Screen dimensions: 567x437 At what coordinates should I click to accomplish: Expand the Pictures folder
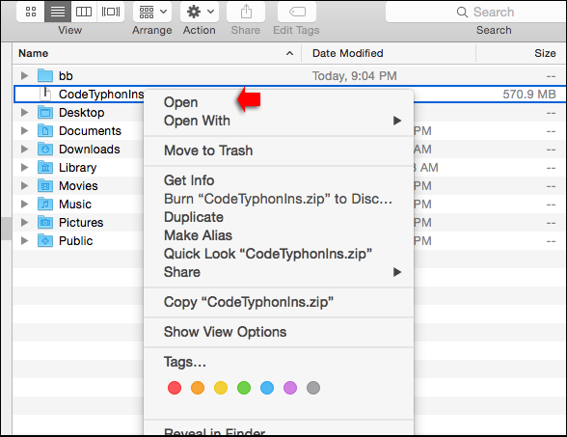pyautogui.click(x=25, y=222)
